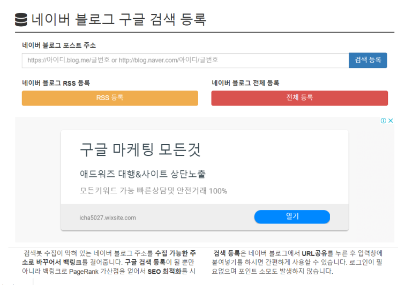The height and width of the screenshot is (285, 398).
Task: Click the label 네이버 블로그 포스트 주소
Action: (59, 46)
